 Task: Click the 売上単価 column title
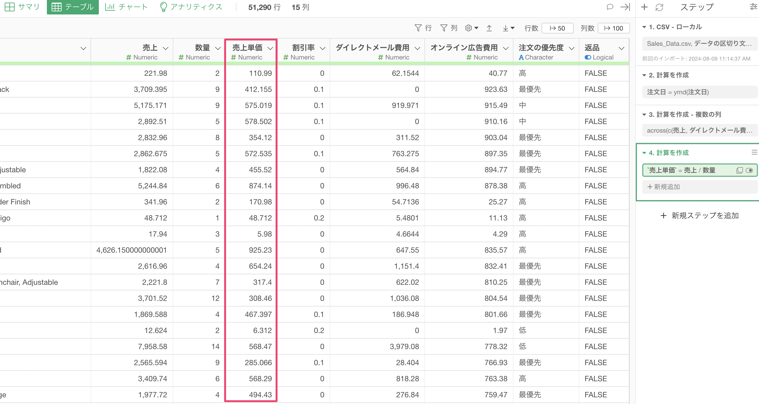[x=247, y=48]
